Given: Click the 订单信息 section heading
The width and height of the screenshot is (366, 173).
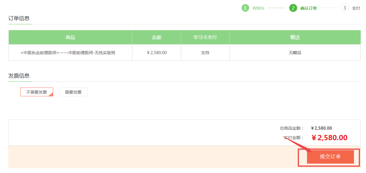Looking at the screenshot, I should point(19,18).
